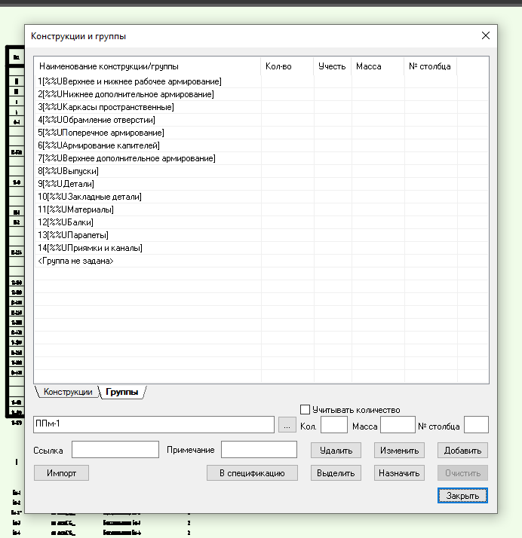Select row 6 Армирование капителей
Viewport: 522px width, 538px height.
point(261,145)
